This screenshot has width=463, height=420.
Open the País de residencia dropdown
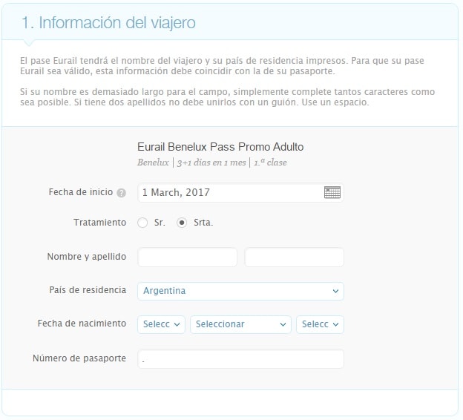coord(240,291)
